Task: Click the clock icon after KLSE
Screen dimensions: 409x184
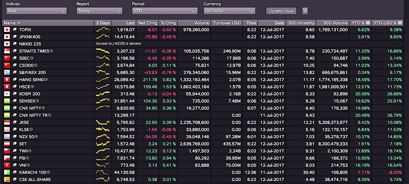Action: coord(32,129)
